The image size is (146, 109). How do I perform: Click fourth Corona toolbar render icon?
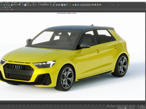100,5
